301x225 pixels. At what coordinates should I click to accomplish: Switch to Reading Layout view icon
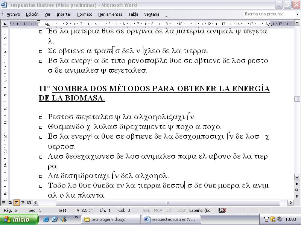[29, 202]
